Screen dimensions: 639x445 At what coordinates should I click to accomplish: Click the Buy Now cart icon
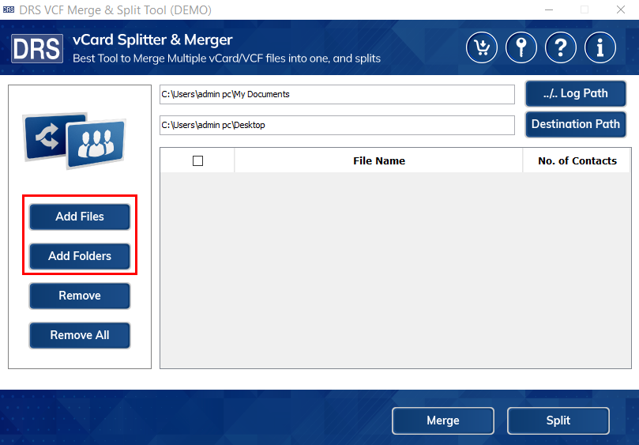click(x=482, y=47)
